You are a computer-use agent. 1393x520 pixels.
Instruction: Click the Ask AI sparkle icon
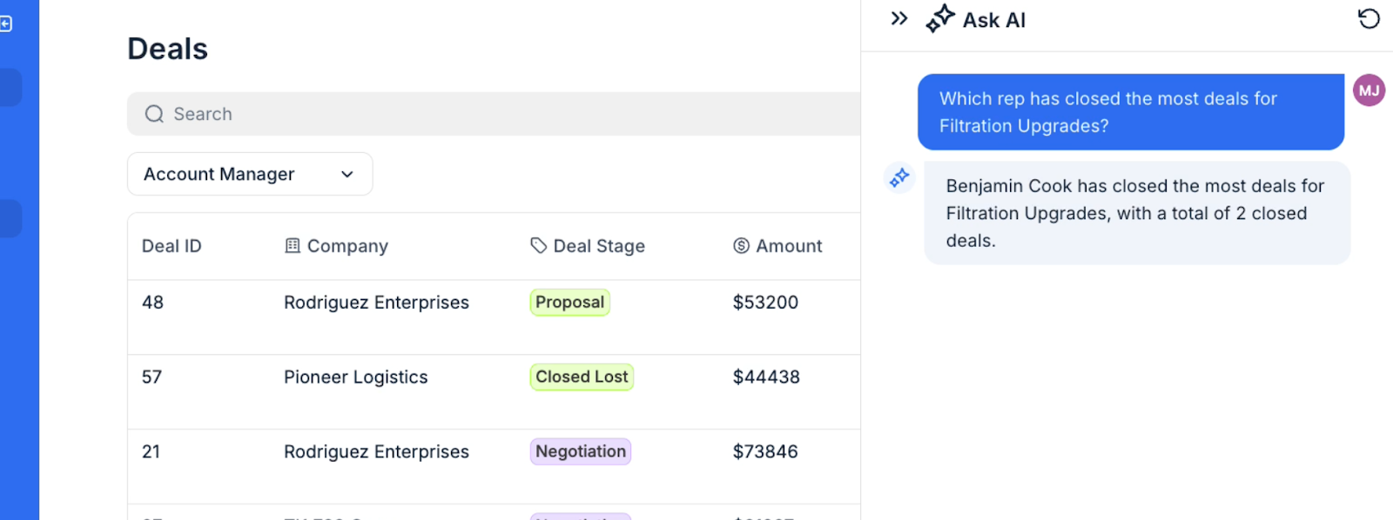[939, 18]
